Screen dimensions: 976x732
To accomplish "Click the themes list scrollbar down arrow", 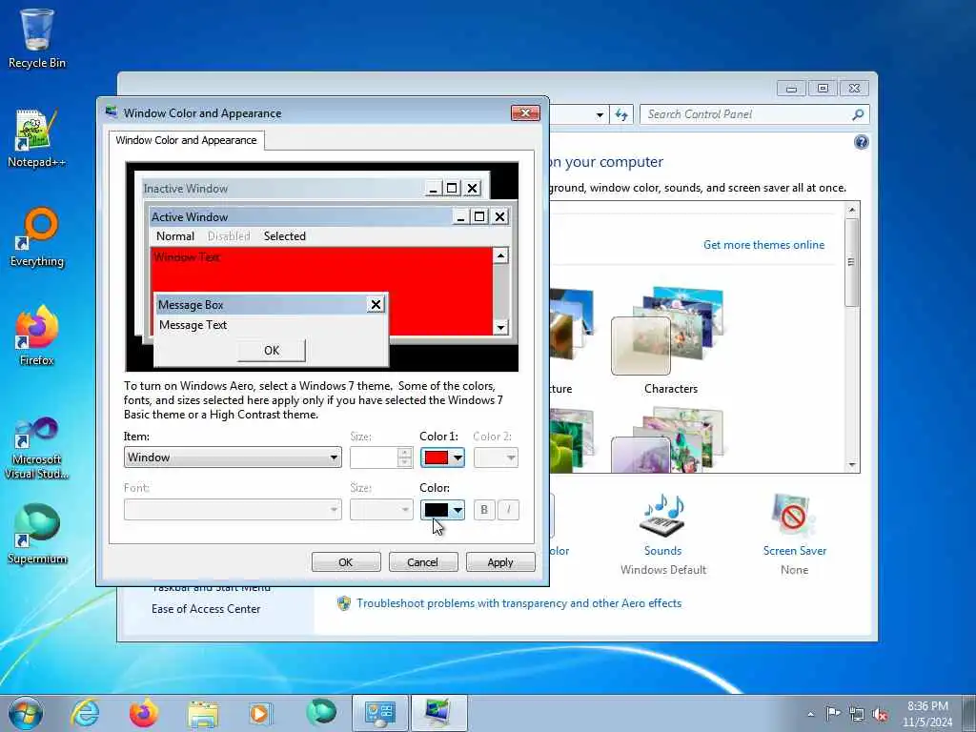I will (852, 465).
